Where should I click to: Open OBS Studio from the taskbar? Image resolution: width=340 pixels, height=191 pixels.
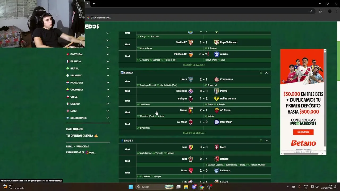pyautogui.click(x=210, y=187)
